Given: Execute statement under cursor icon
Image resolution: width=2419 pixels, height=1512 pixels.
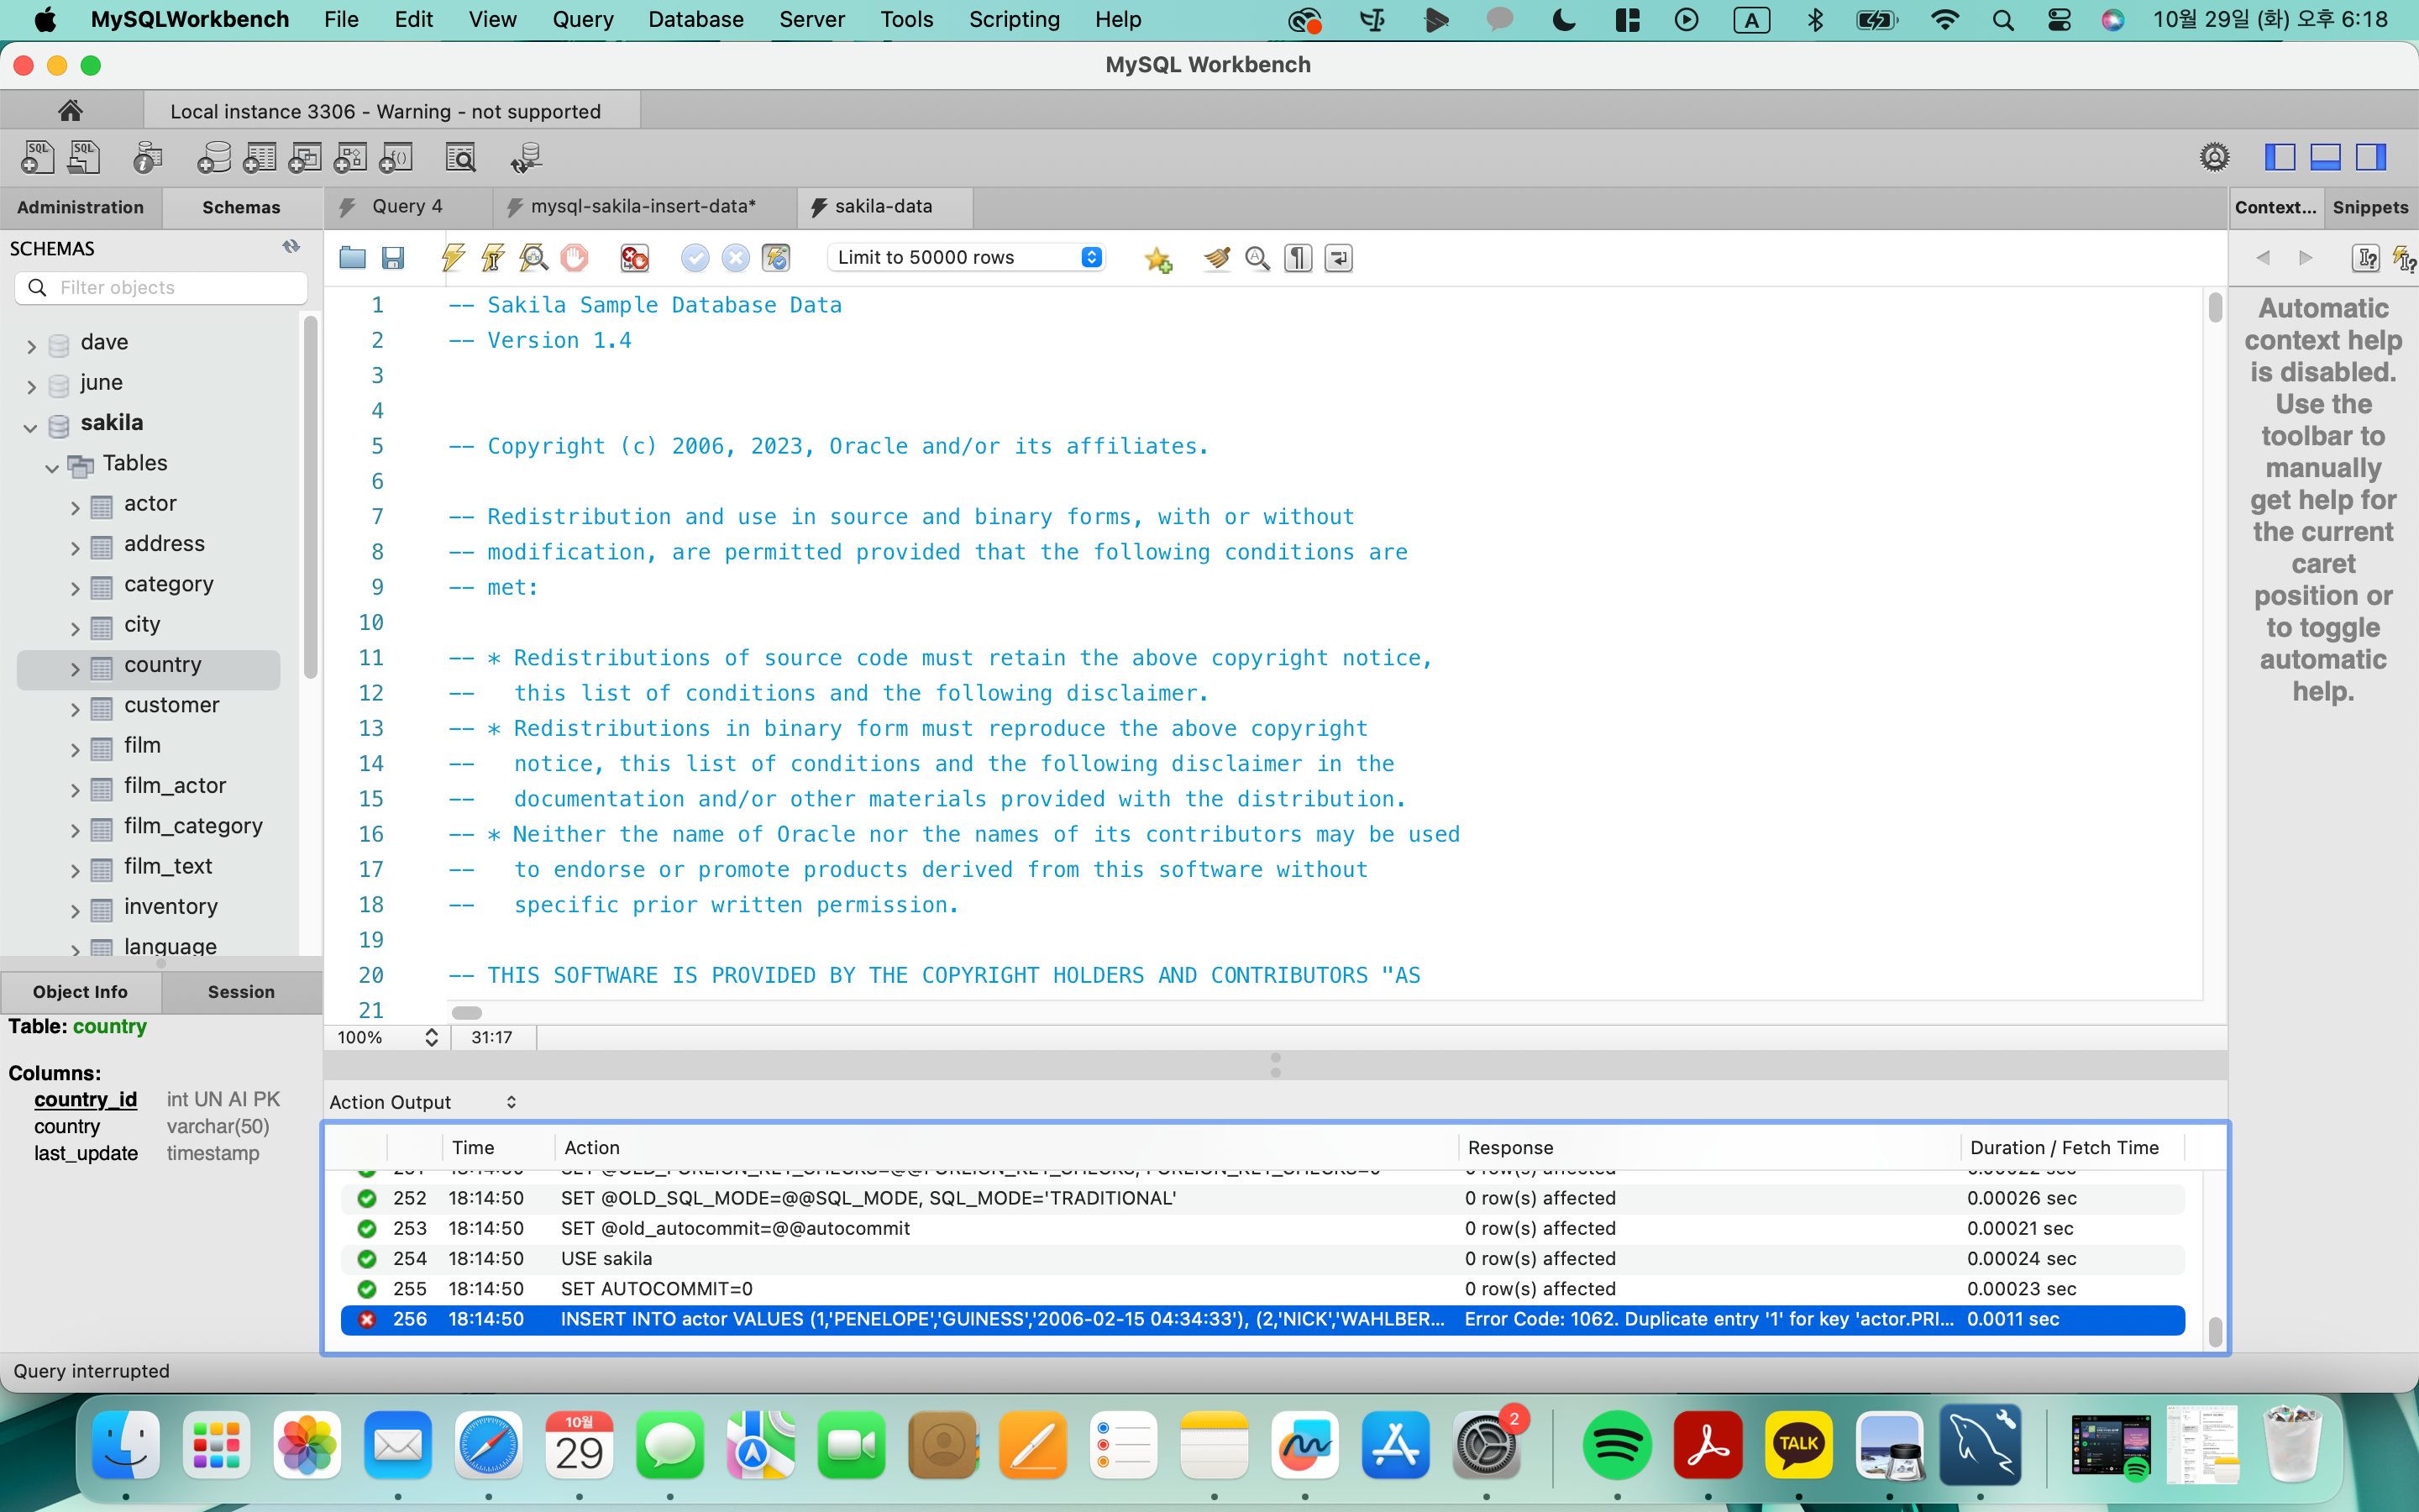Looking at the screenshot, I should click(493, 258).
